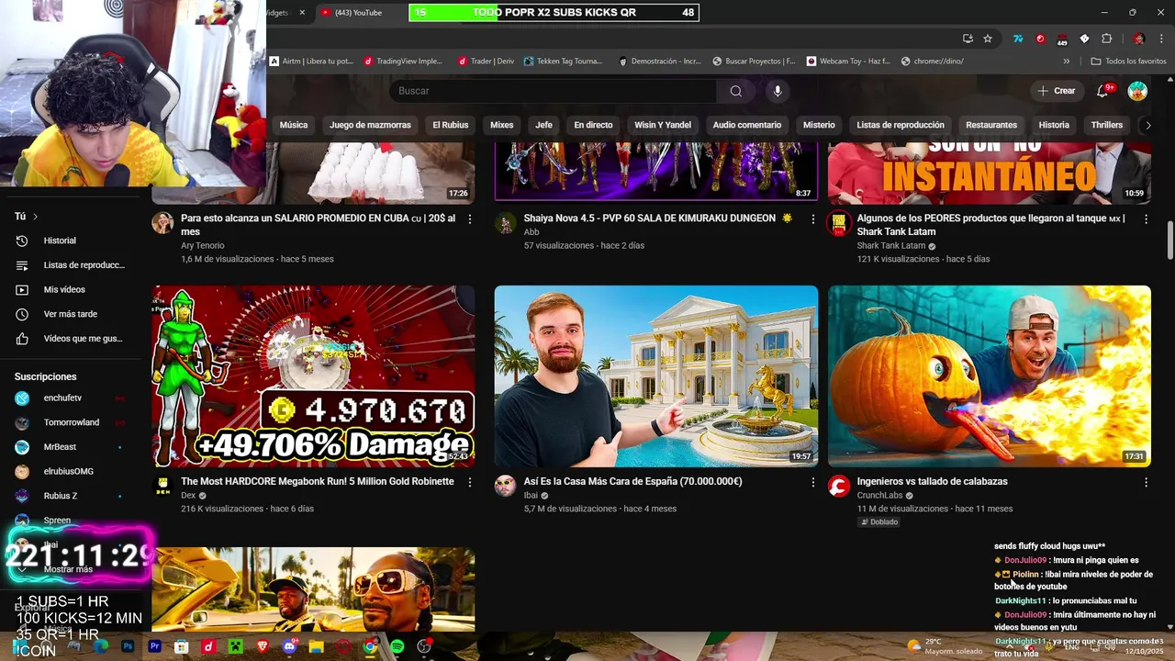The width and height of the screenshot is (1175, 661).
Task: Open the TradingView bookmark
Action: [x=403, y=62]
